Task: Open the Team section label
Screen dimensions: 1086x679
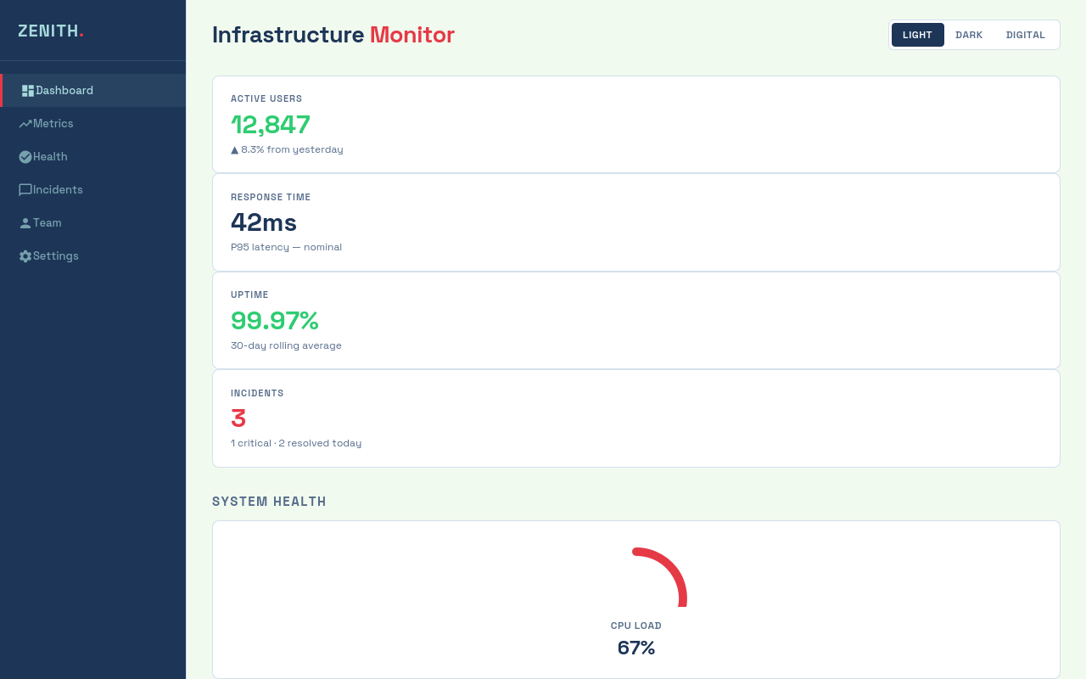Action: [x=48, y=223]
